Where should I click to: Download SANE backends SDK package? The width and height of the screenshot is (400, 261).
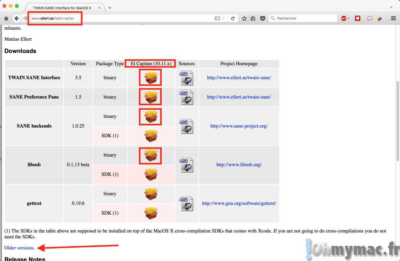[x=150, y=136]
